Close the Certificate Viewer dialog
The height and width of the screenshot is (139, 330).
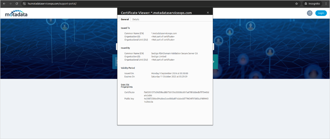208,12
